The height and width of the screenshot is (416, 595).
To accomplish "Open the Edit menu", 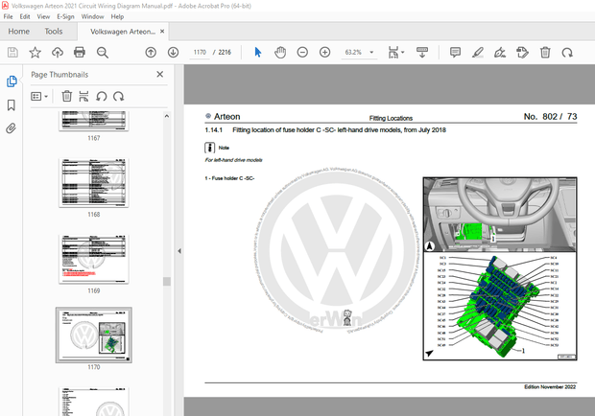I will (x=25, y=16).
